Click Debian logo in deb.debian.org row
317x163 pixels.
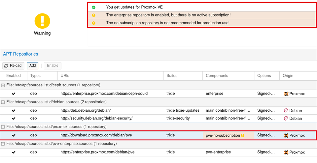pos(286,111)
